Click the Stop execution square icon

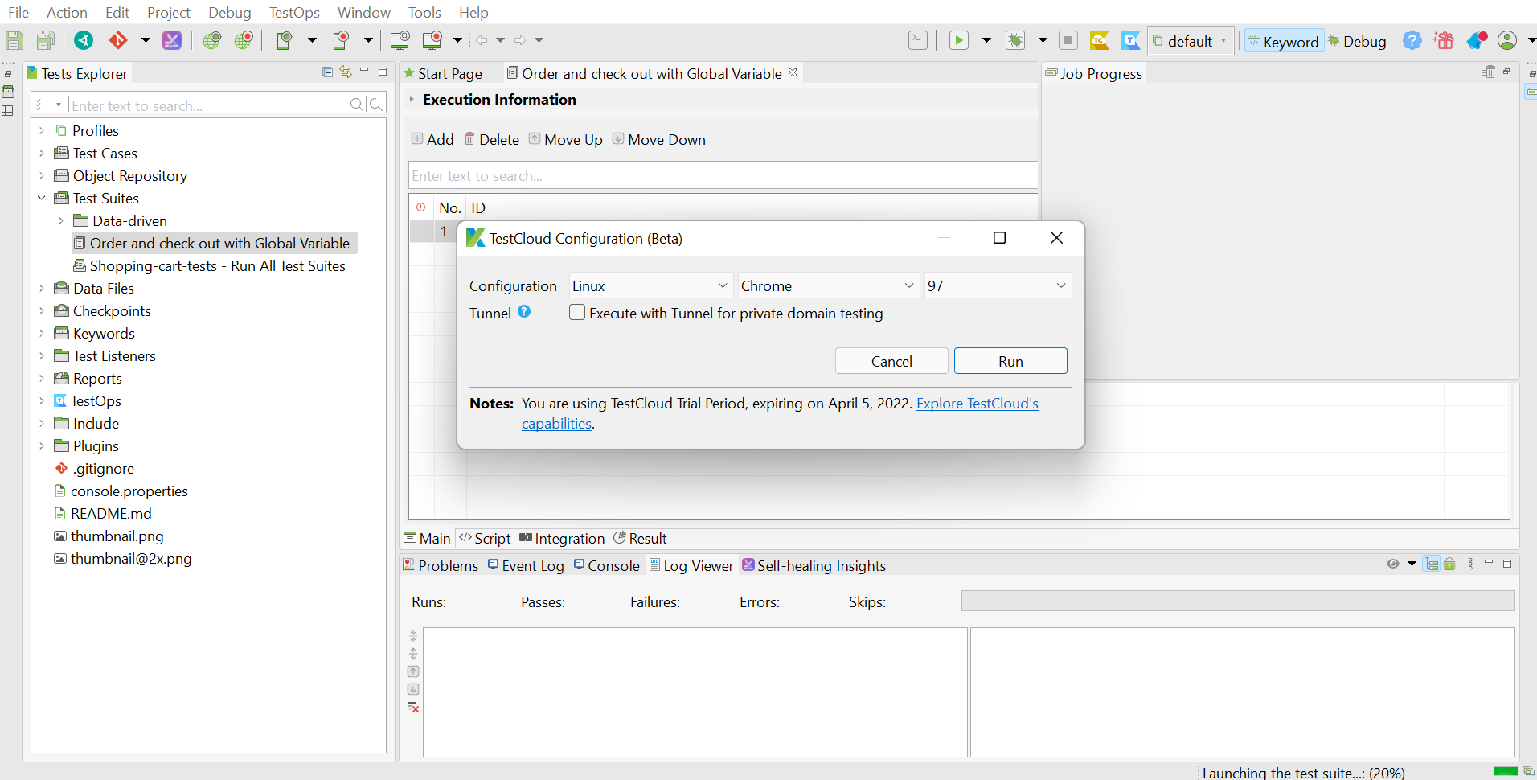coord(1068,40)
